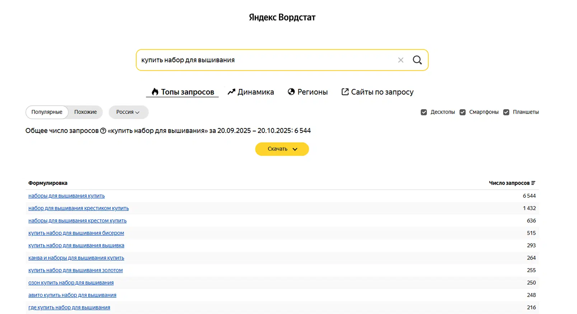Image resolution: width=577 pixels, height=314 pixels.
Task: Click the globe icon of Регионы
Action: point(291,92)
